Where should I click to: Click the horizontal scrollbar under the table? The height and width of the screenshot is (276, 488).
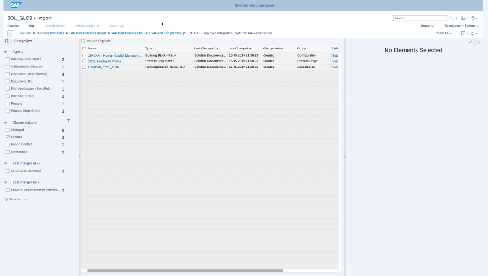point(185,271)
